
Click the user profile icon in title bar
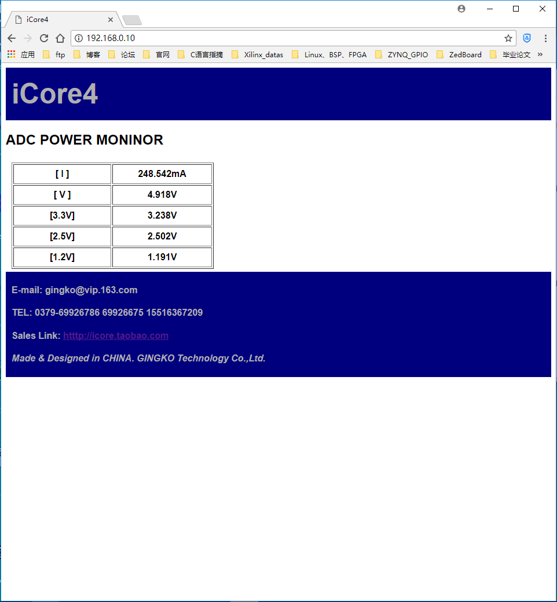[x=461, y=9]
